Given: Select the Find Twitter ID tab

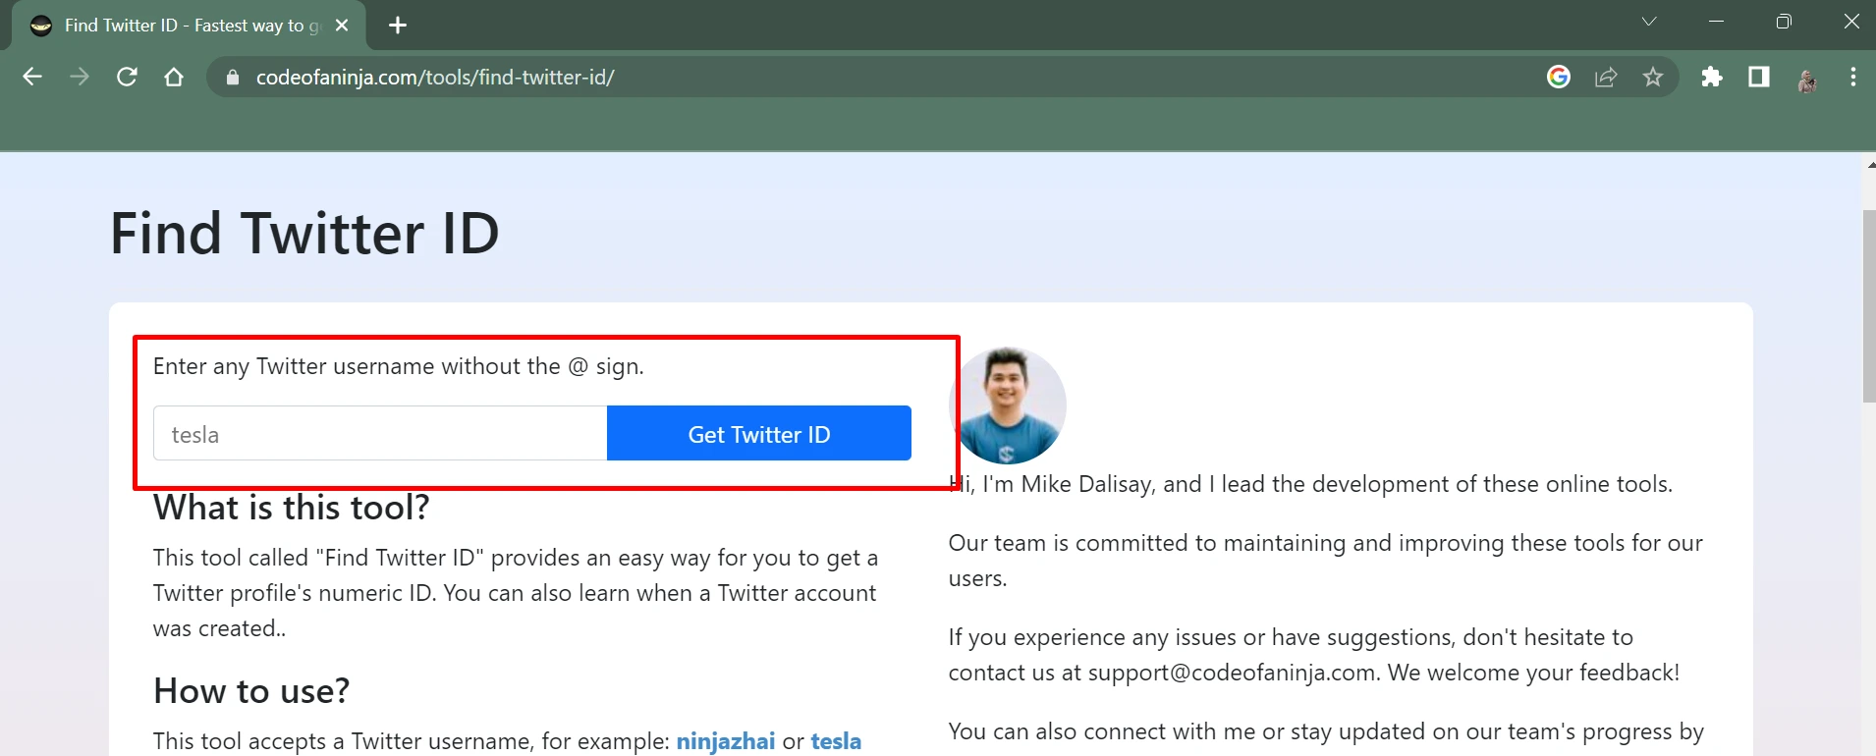Looking at the screenshot, I should (189, 26).
